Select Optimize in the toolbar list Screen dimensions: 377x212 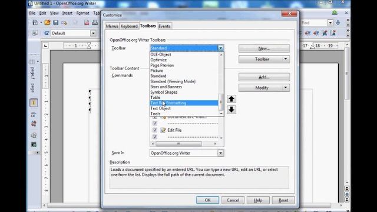tap(184, 60)
